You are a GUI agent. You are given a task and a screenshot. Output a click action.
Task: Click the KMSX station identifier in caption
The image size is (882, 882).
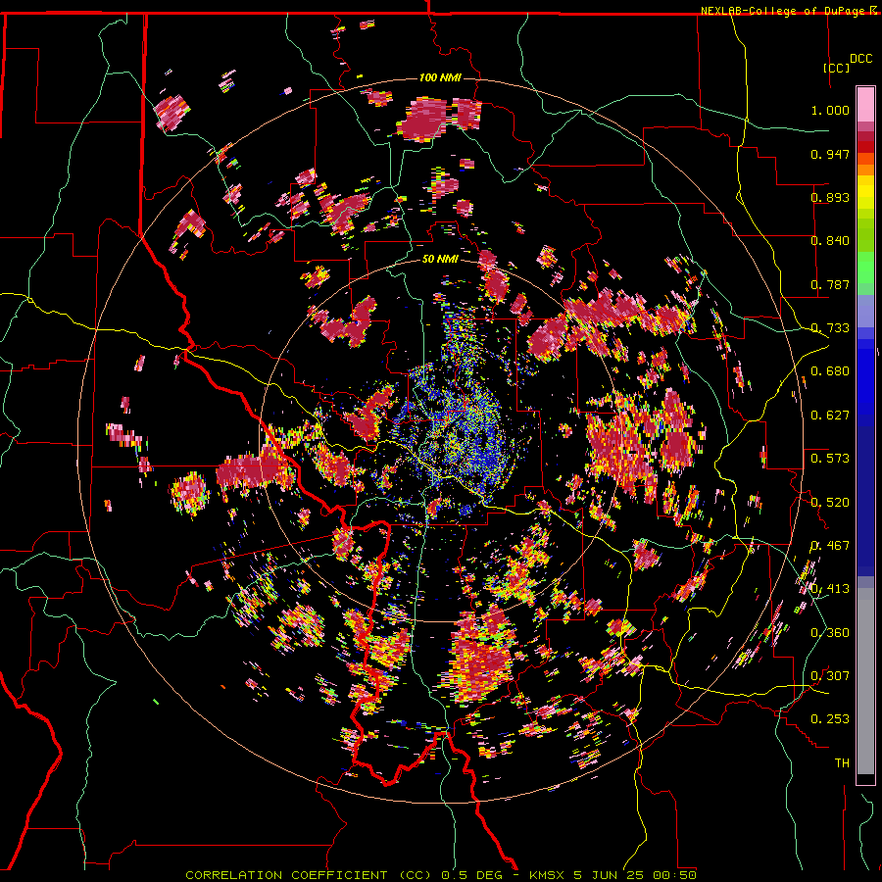click(x=549, y=875)
